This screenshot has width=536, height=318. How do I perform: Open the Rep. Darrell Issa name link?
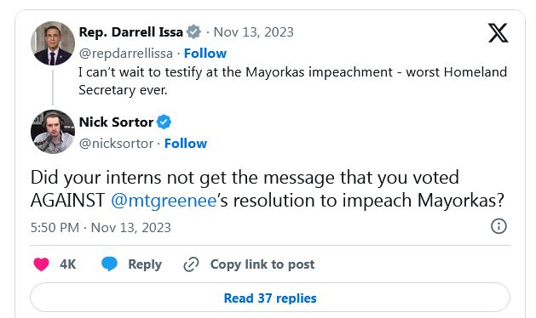pyautogui.click(x=131, y=32)
